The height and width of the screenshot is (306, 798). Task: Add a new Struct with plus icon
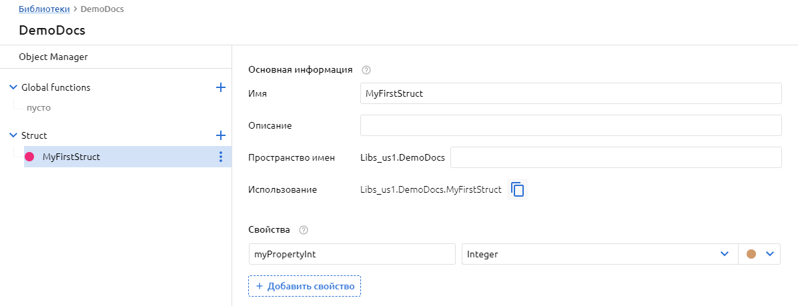(221, 135)
